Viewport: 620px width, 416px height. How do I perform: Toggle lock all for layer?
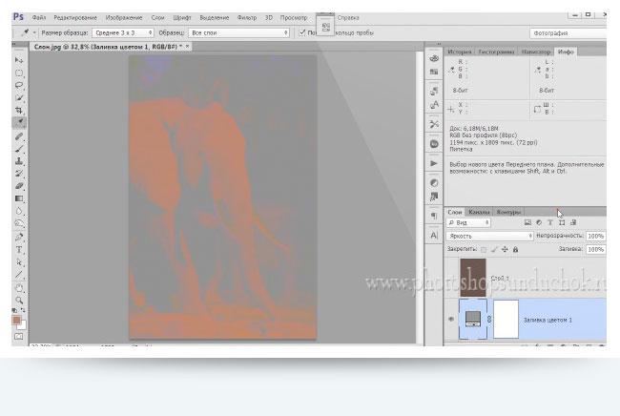516,250
